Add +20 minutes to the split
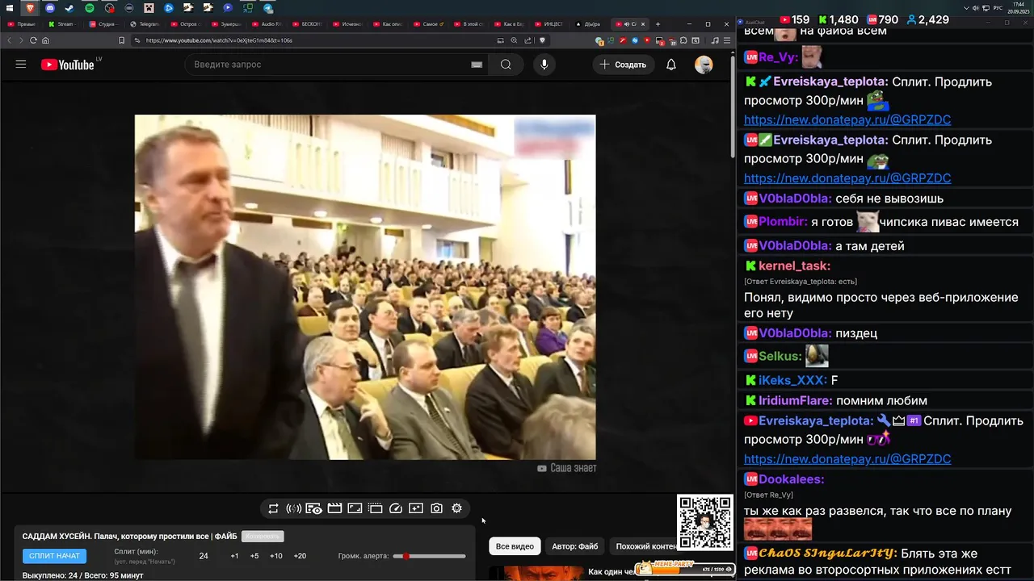This screenshot has height=581, width=1034. tap(300, 556)
